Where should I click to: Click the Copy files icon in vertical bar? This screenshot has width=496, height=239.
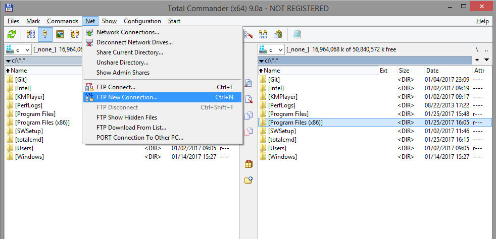tap(249, 115)
